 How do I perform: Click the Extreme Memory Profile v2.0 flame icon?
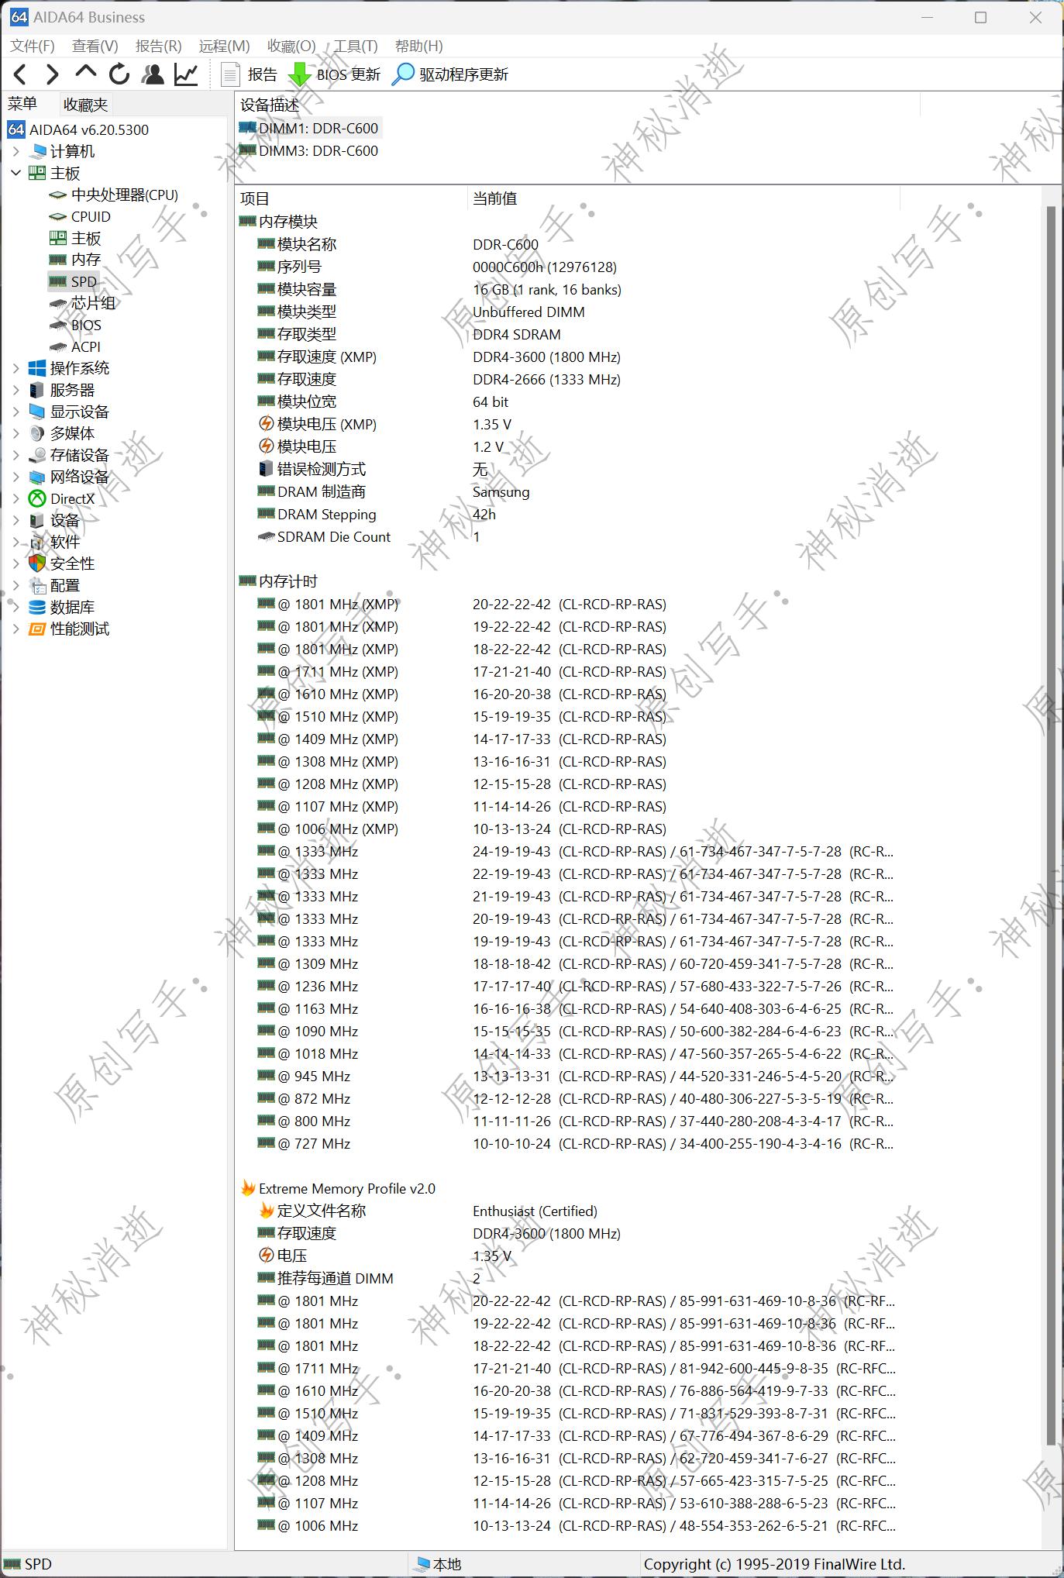248,1188
